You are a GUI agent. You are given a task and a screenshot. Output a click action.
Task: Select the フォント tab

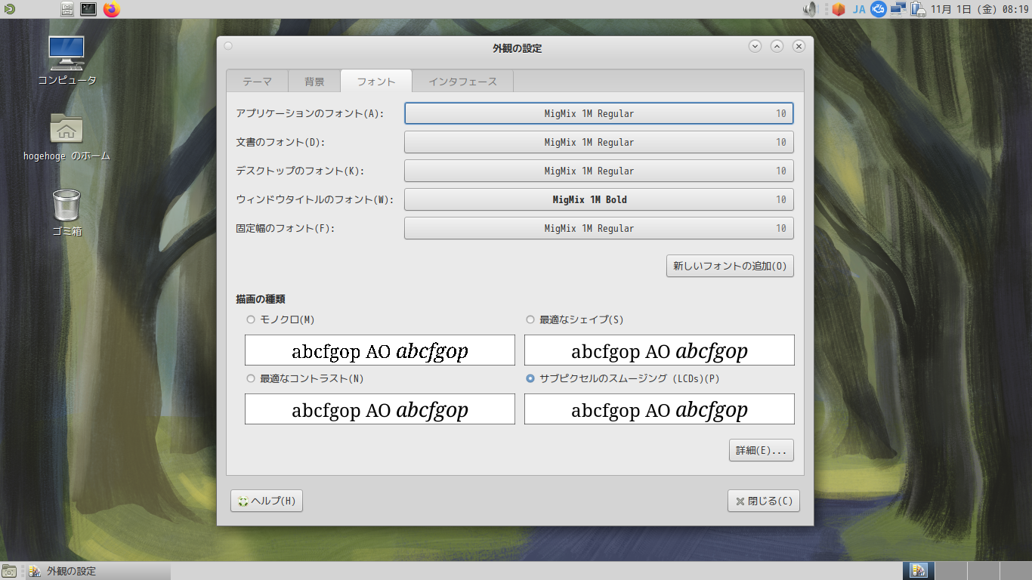pos(376,82)
